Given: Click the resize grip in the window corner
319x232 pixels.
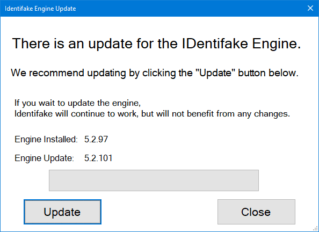Looking at the screenshot, I should [x=315, y=228].
